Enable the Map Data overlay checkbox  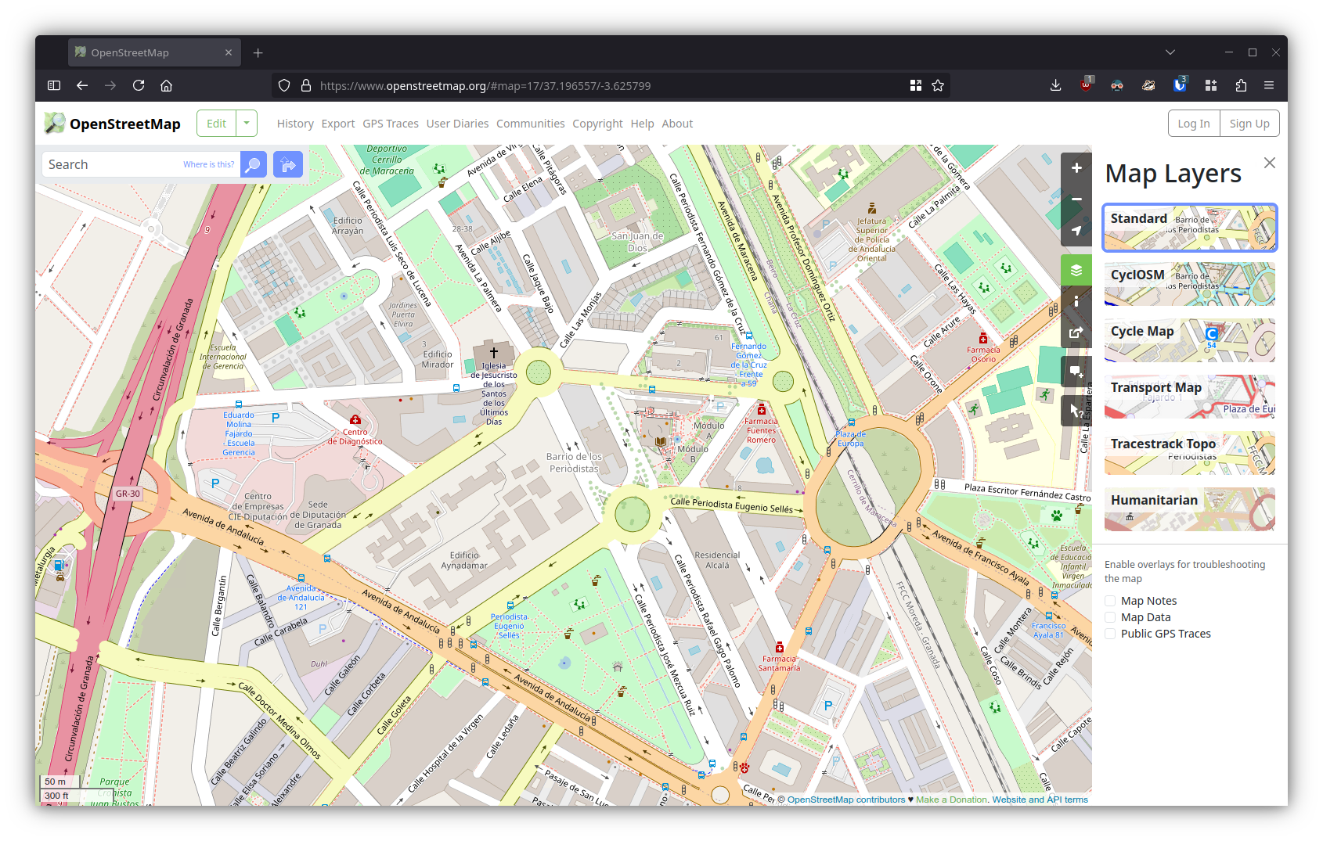[1110, 617]
